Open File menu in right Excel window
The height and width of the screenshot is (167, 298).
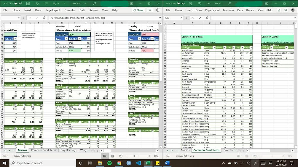tap(168, 10)
